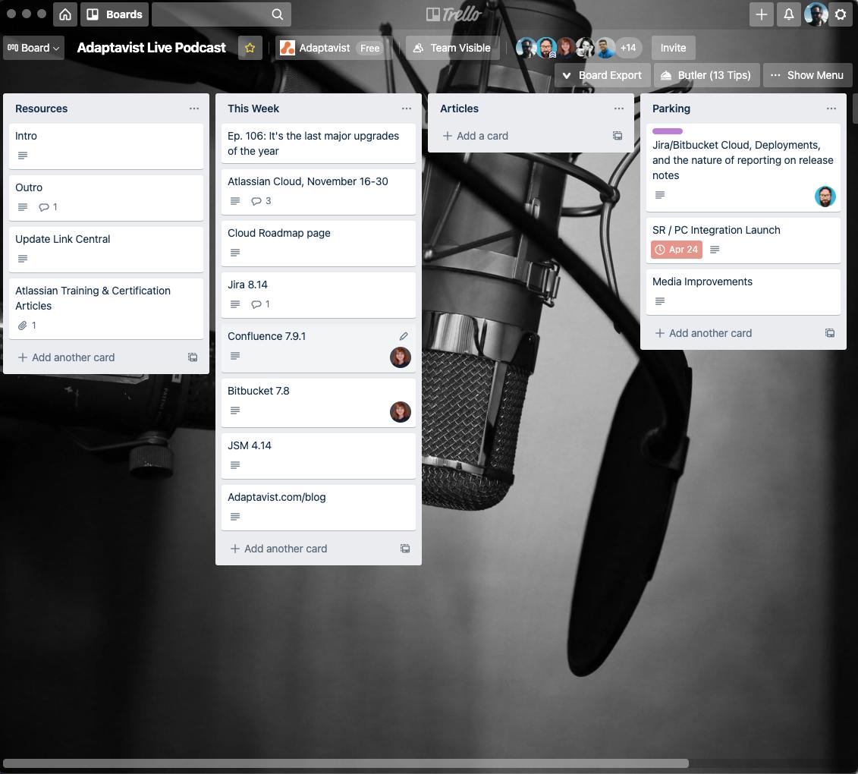Click comment icon on Outro card
This screenshot has width=858, height=774.
[x=44, y=207]
